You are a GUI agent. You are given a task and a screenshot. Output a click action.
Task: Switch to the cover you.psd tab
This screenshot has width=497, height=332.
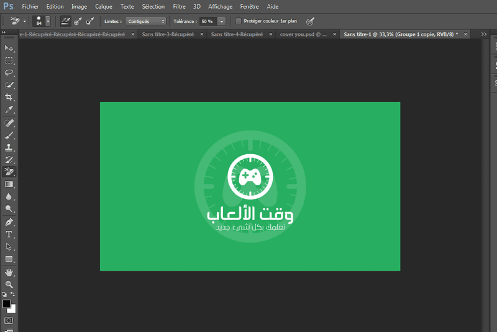(x=303, y=34)
